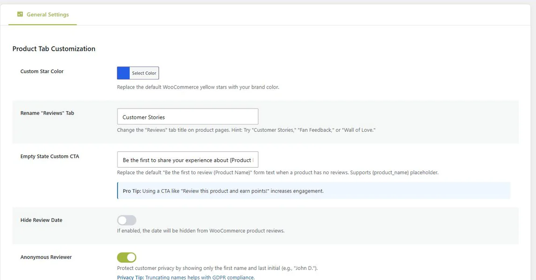Click the Pro Tip notice text
This screenshot has width=536, height=280.
[223, 191]
